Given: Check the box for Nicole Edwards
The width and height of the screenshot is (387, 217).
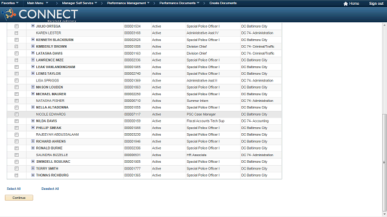Looking at the screenshot, I should point(16,114).
